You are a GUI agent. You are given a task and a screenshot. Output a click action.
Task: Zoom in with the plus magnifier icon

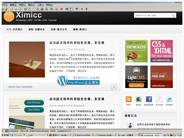[38, 9]
